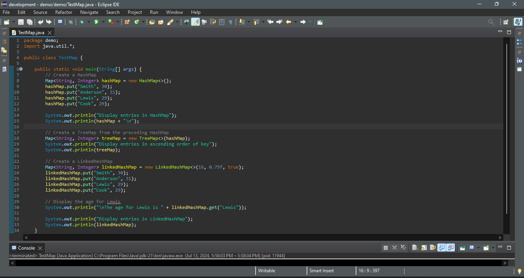This screenshot has width=524, height=278.
Task: Toggle Scroll Lock in the Console toolbar
Action: point(424,248)
